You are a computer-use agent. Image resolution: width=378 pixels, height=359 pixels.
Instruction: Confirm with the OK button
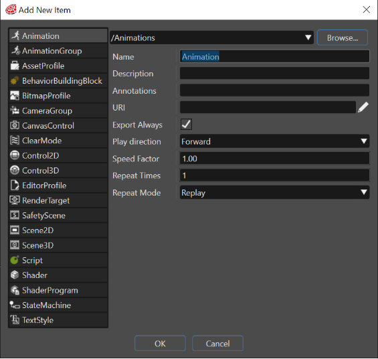coord(160,344)
